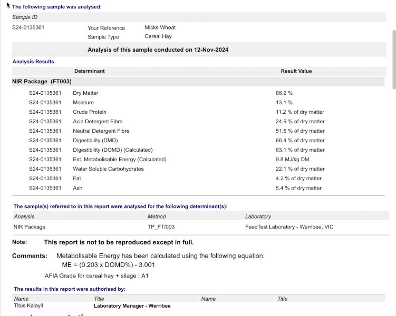Viewport: 396px width, 316px height.
Task: Select the 'Laboratory Manager - Werribee' title text
Action: click(x=132, y=306)
